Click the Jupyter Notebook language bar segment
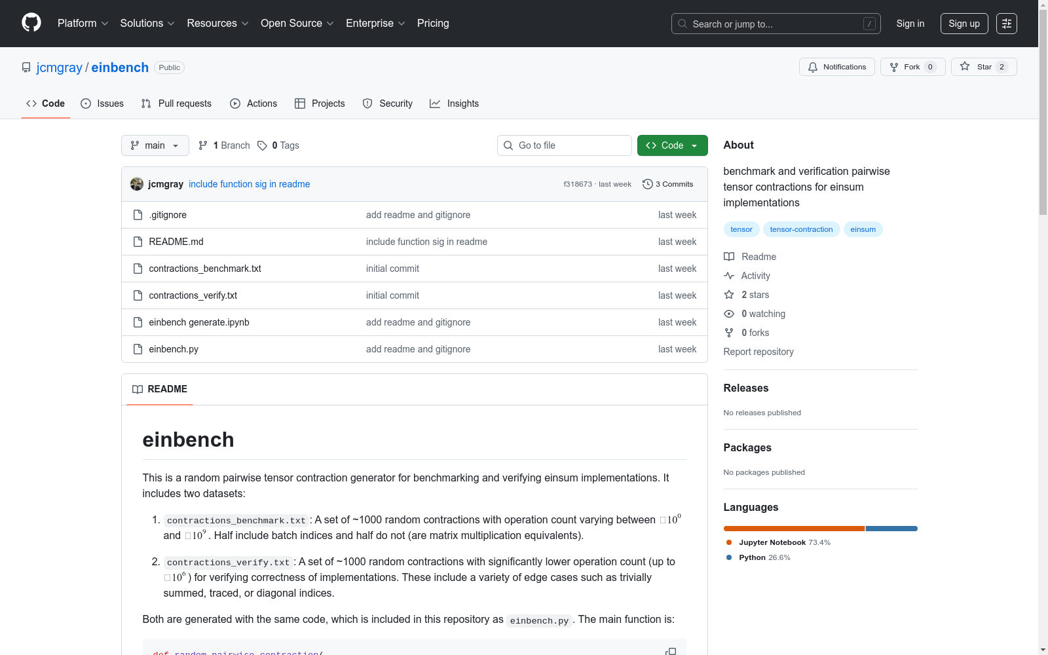 tap(794, 529)
